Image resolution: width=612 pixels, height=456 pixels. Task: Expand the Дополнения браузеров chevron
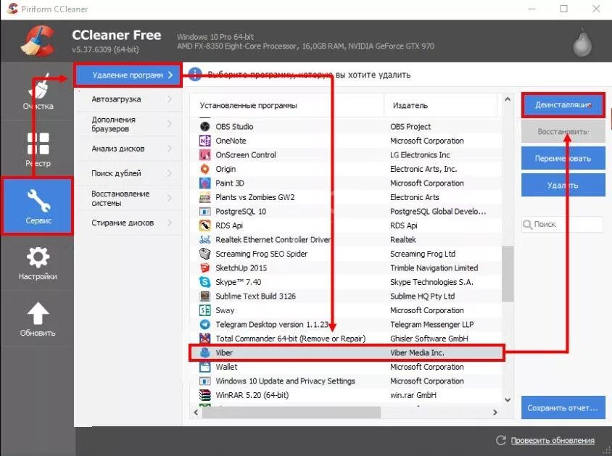(170, 124)
